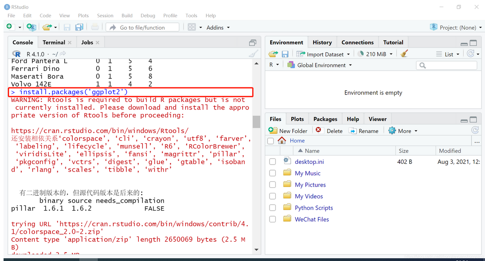Viewport: 485px width, 261px height.
Task: Click the Go to file/function field
Action: click(x=142, y=27)
